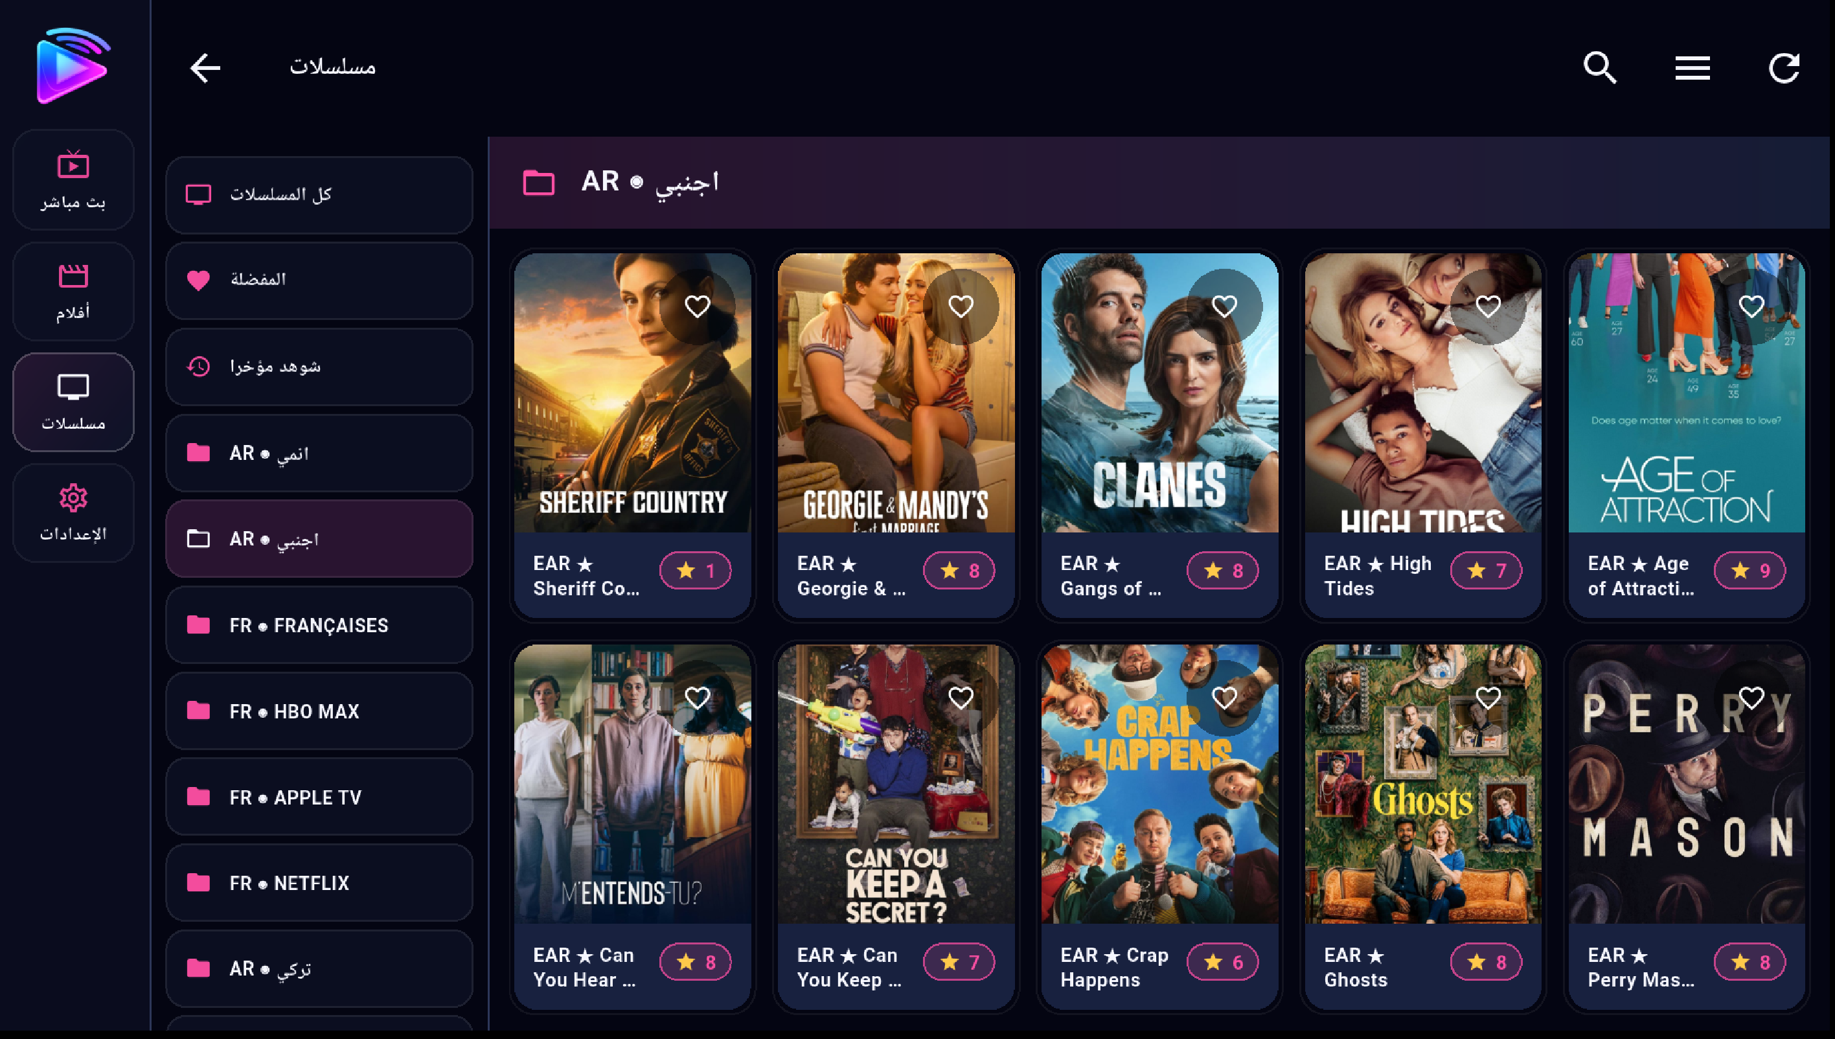Open the search magnifier icon

1600,69
